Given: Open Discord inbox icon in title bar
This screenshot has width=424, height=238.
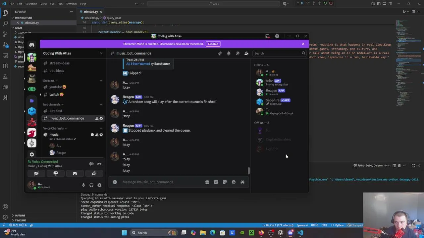Looking at the screenshot, I should click(x=267, y=36).
